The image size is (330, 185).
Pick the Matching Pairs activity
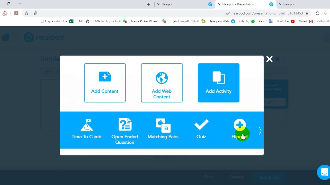(163, 129)
